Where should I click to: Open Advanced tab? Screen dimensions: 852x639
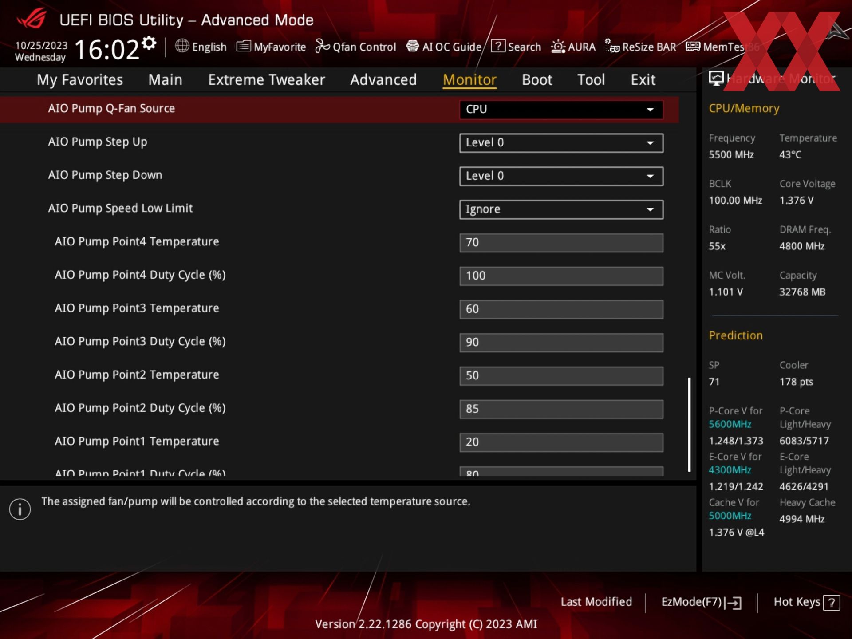(383, 80)
